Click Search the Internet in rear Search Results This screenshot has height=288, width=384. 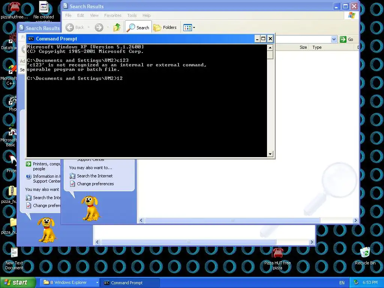[46, 198]
